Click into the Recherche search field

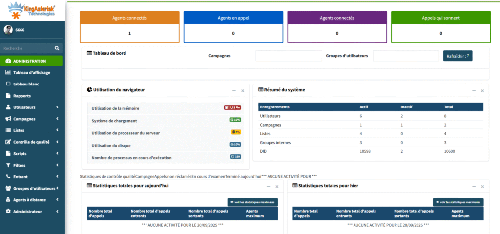pos(27,48)
